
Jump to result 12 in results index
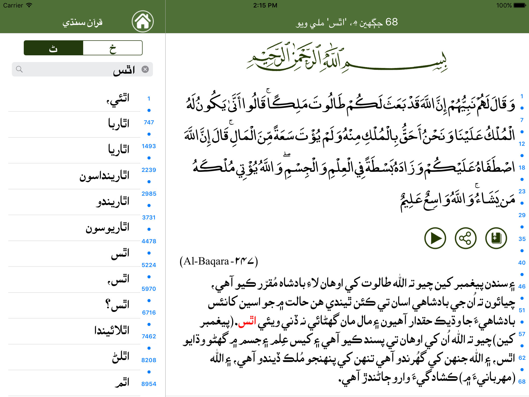click(522, 144)
